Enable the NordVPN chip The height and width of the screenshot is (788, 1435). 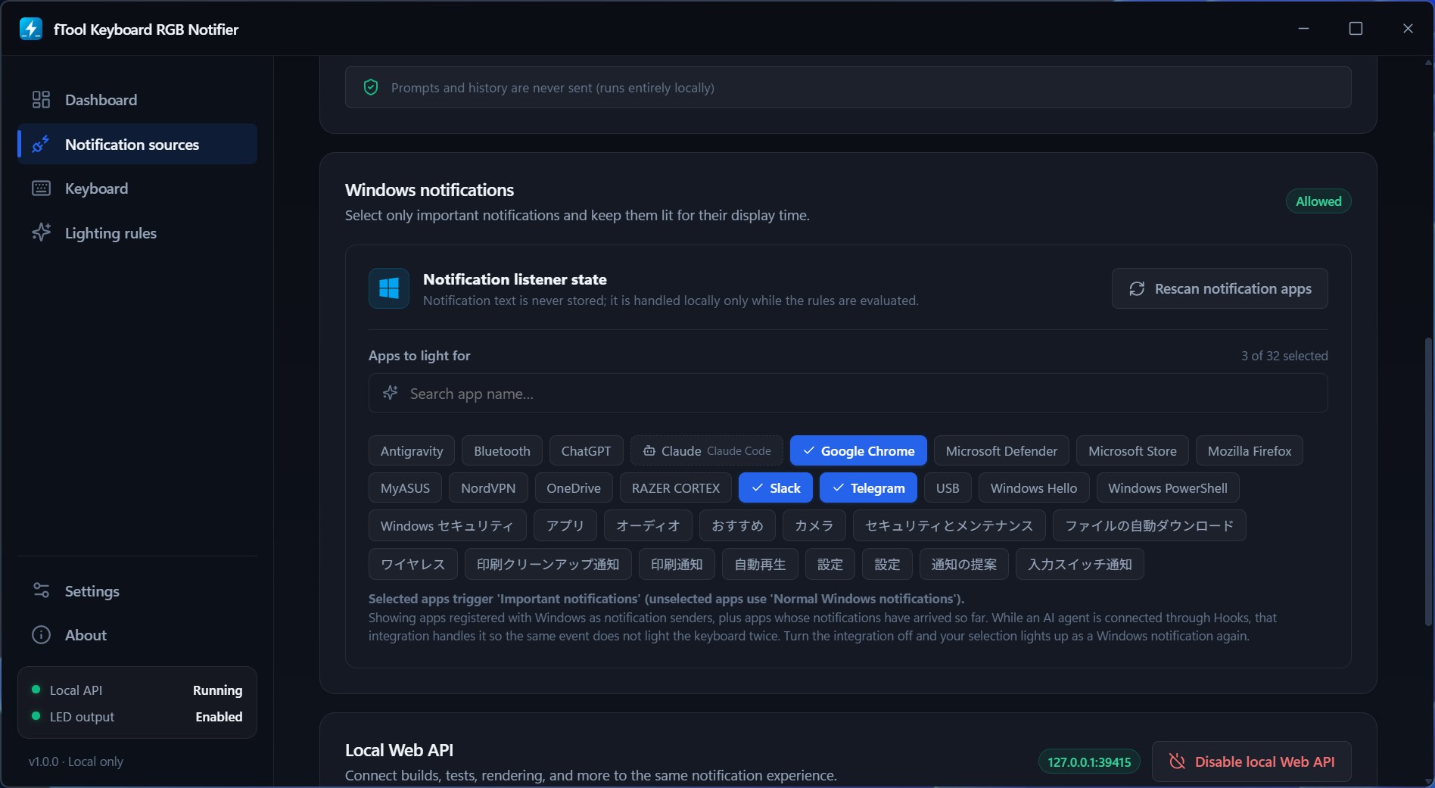[488, 487]
